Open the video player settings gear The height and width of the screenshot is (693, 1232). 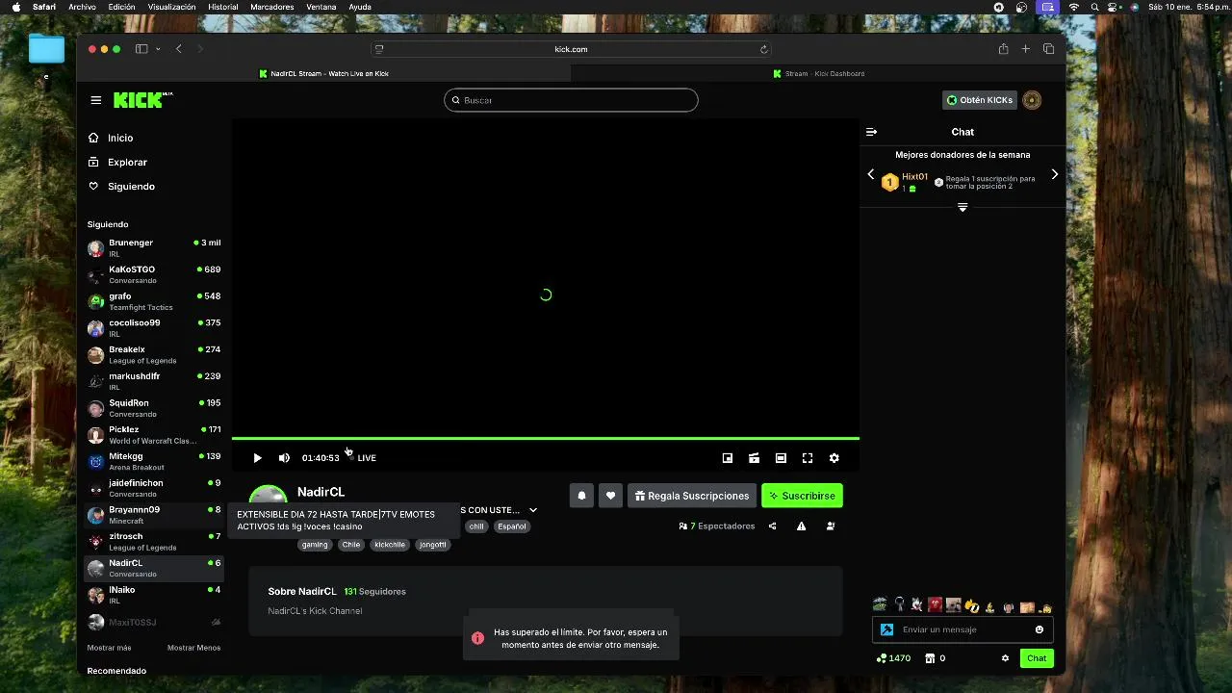(x=834, y=458)
